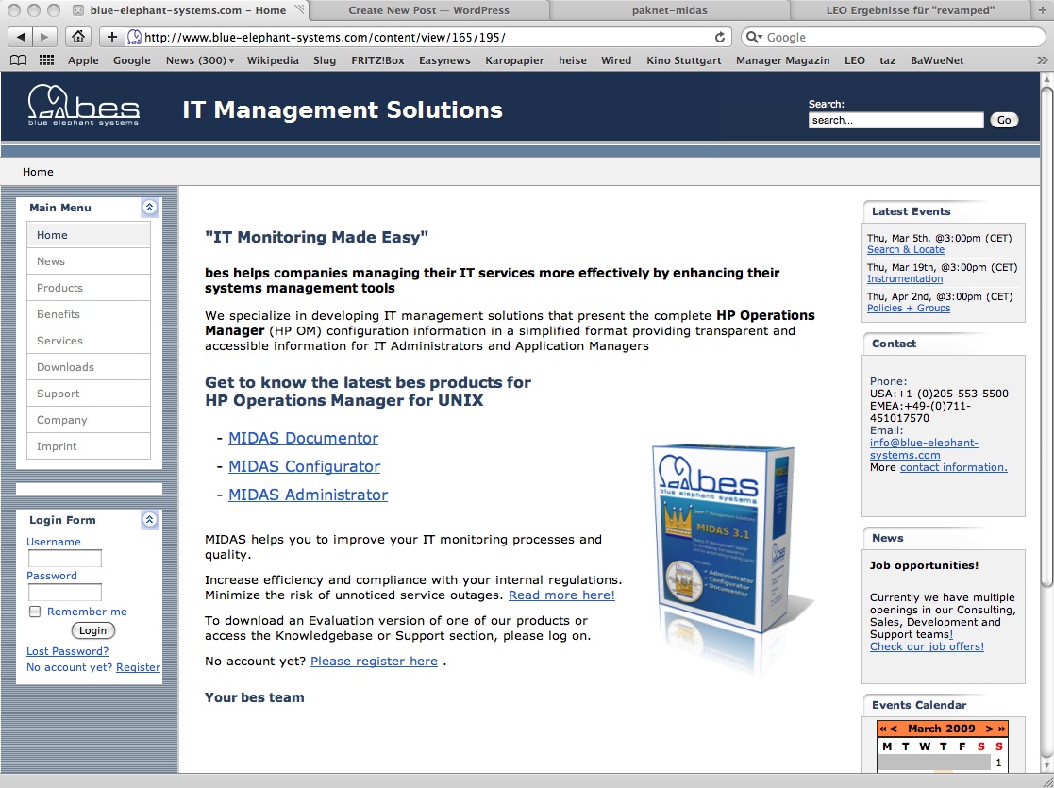Select News in the Main Menu

click(88, 260)
